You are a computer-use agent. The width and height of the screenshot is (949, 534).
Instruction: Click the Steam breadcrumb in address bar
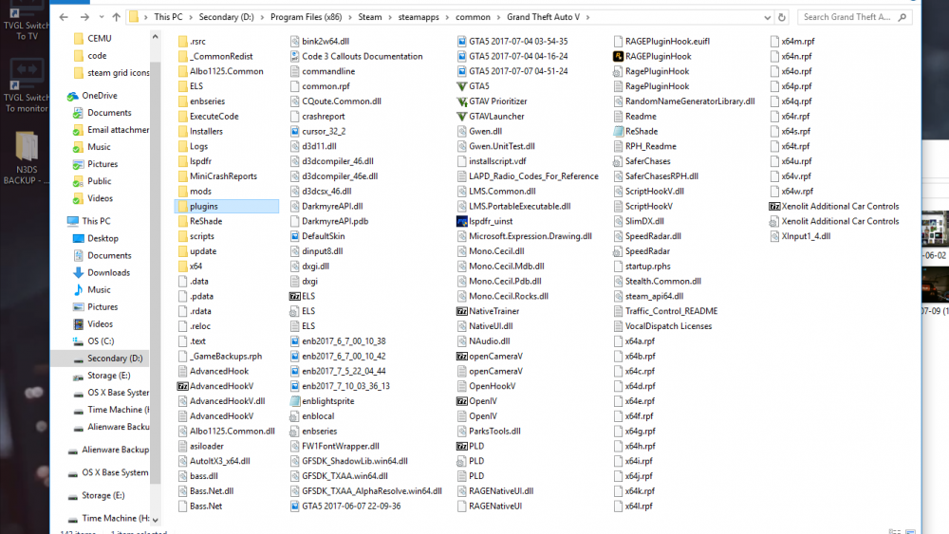(370, 17)
